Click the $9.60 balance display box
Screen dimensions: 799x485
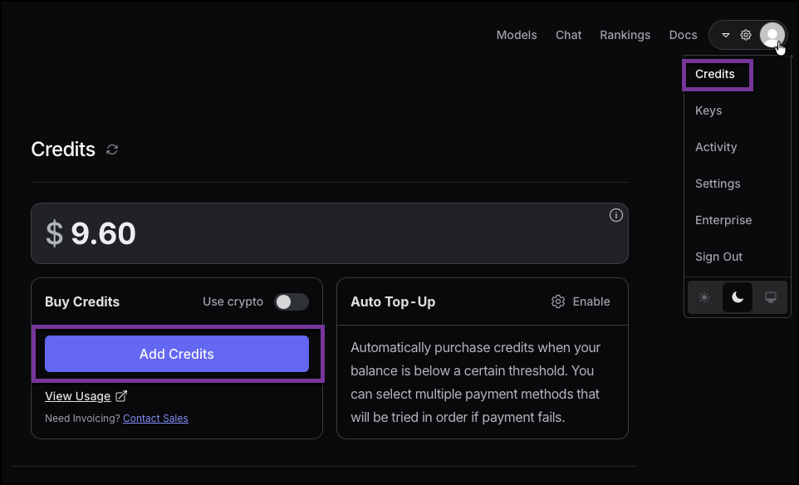click(329, 233)
